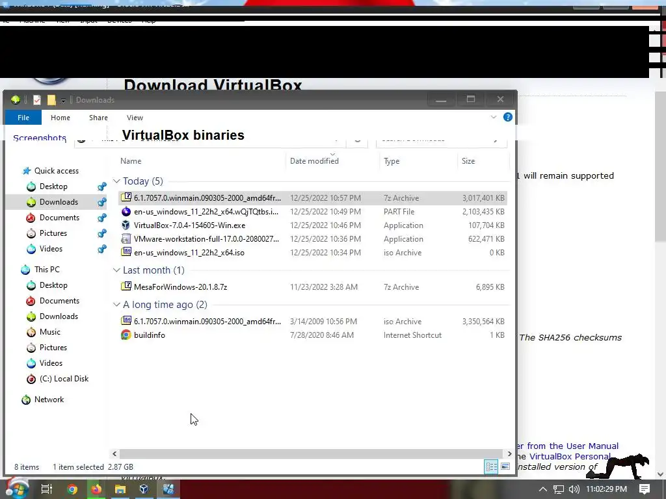
Task: Select VirtualBox-7.0.4-154605-Win.exe file
Action: 313,225
